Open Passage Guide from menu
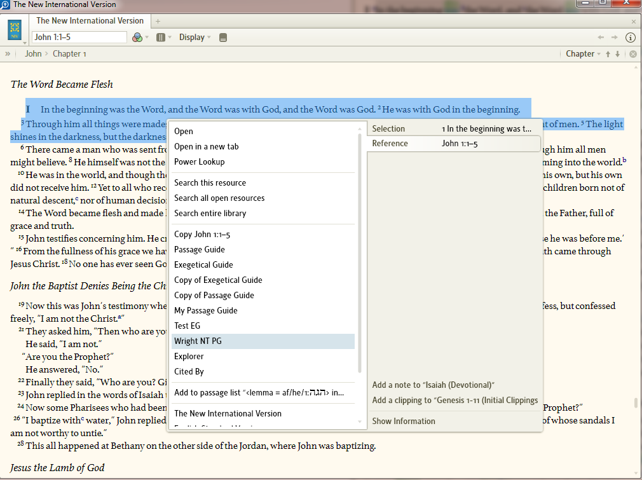 (x=263, y=249)
